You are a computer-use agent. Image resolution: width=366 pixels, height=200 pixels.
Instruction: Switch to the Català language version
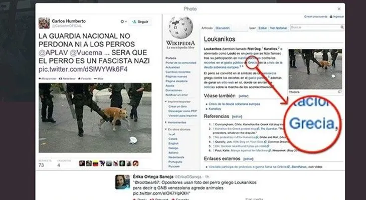coord(173,139)
